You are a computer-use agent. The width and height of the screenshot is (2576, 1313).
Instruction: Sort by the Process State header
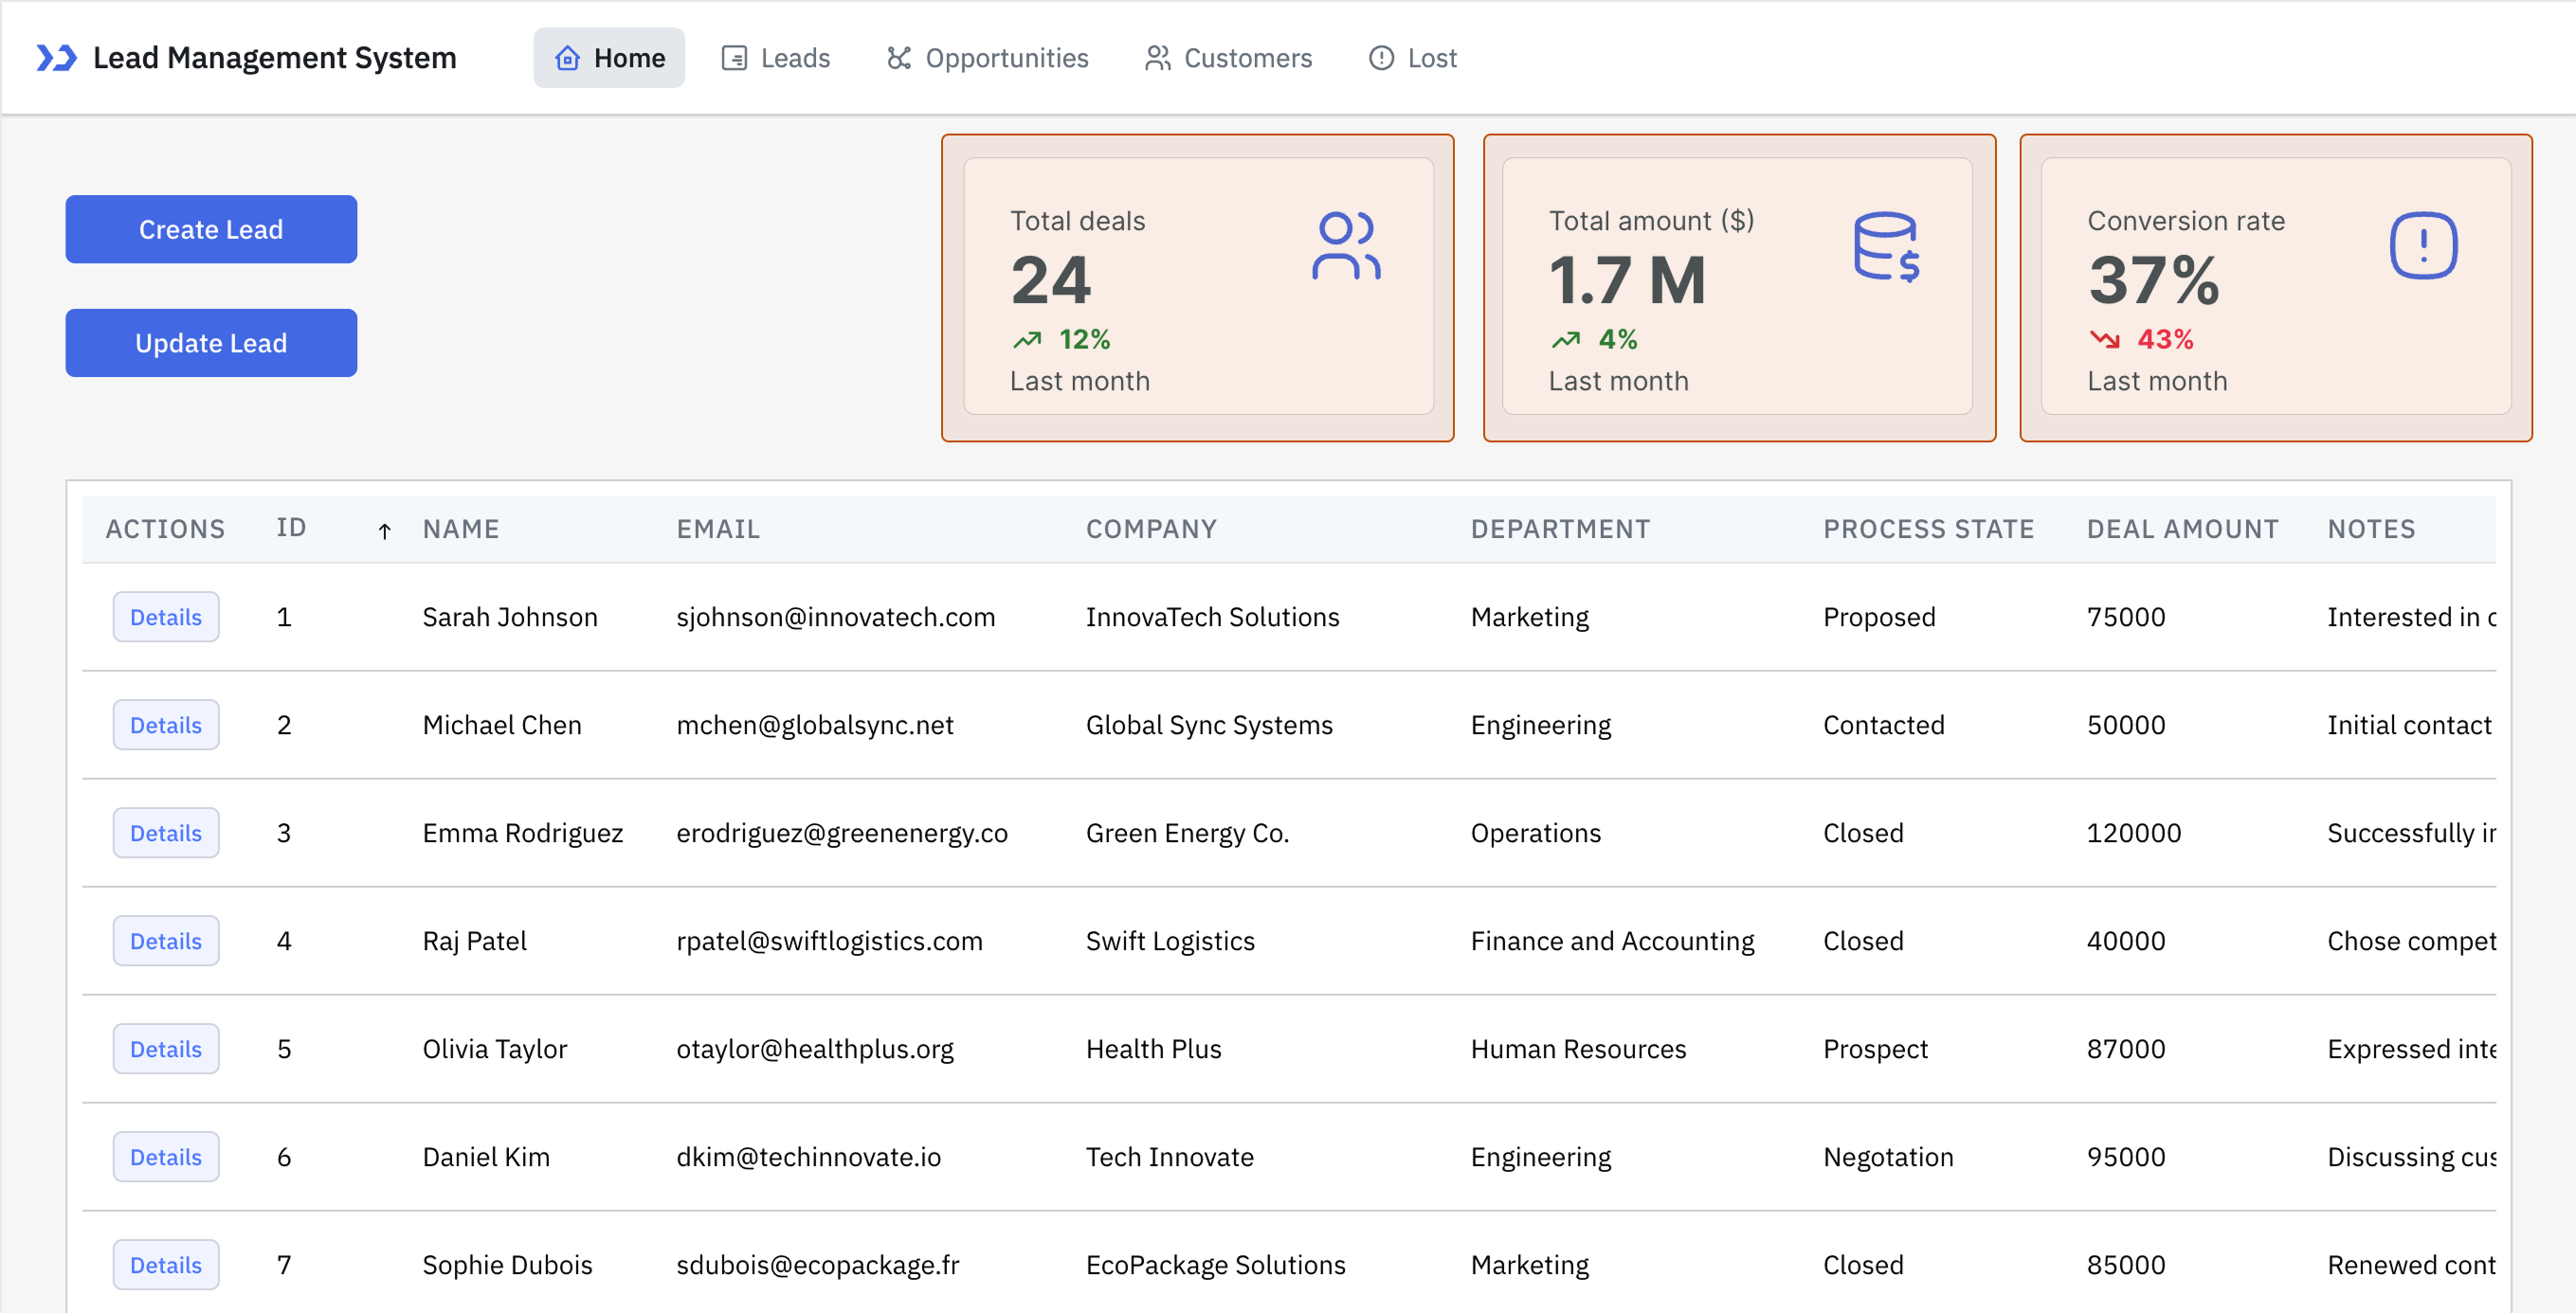1928,529
